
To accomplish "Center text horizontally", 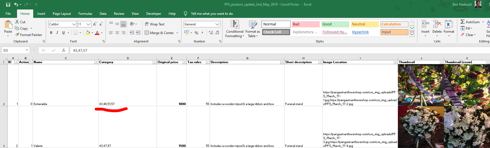I will point(117,33).
